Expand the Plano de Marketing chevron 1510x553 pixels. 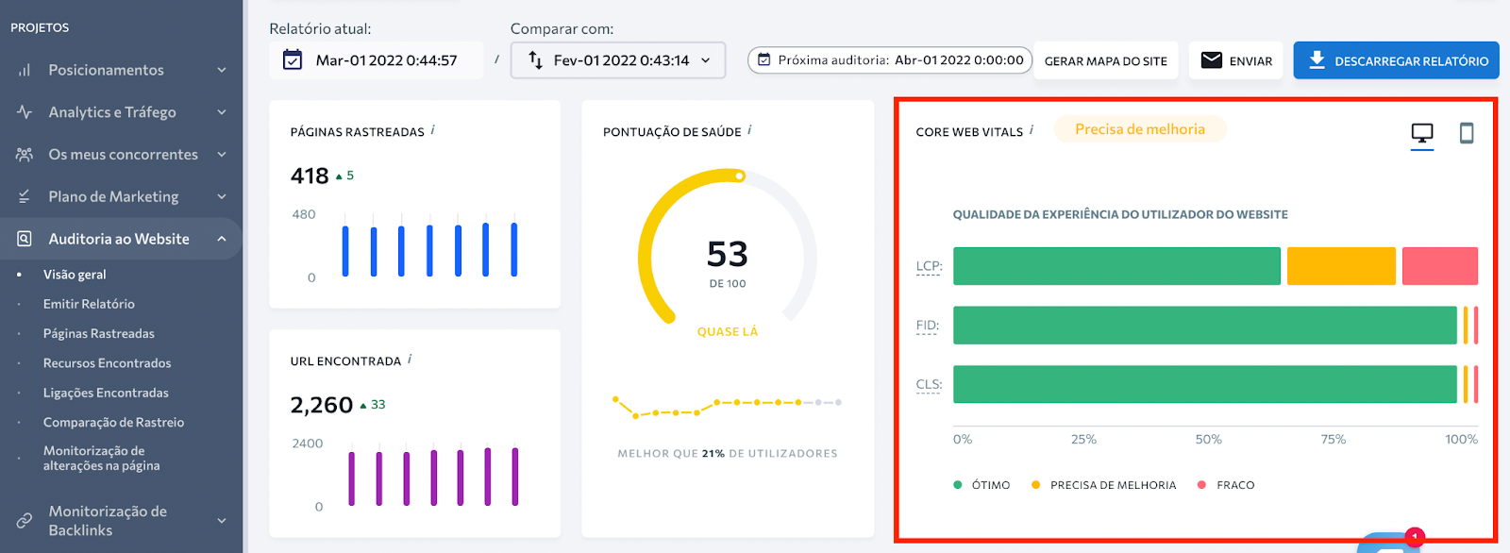point(222,196)
